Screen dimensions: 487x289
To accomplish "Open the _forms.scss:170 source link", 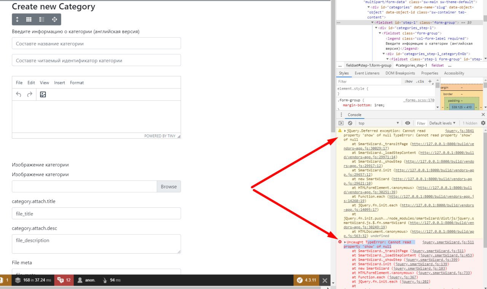I will click(419, 100).
